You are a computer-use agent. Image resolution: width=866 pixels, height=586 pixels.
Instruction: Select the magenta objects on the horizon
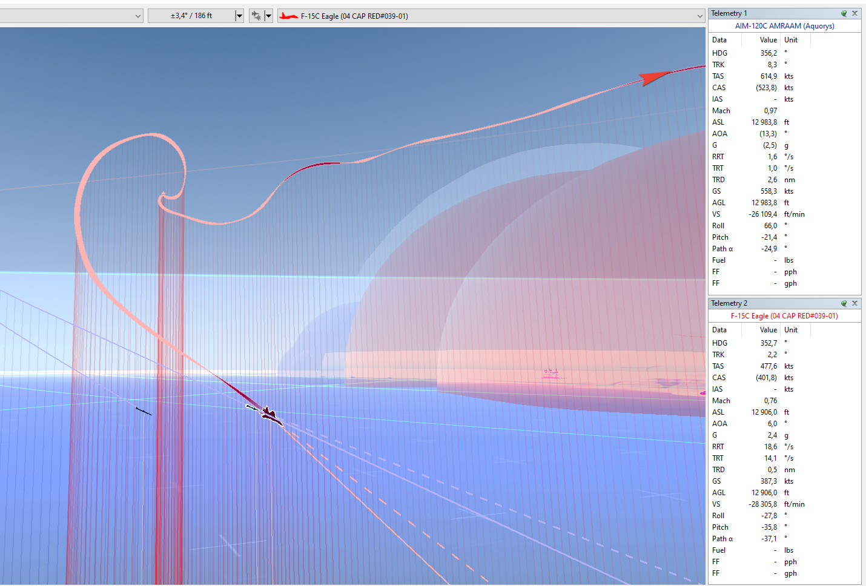click(551, 375)
